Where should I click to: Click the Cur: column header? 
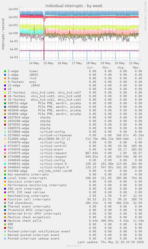tap(91, 68)
